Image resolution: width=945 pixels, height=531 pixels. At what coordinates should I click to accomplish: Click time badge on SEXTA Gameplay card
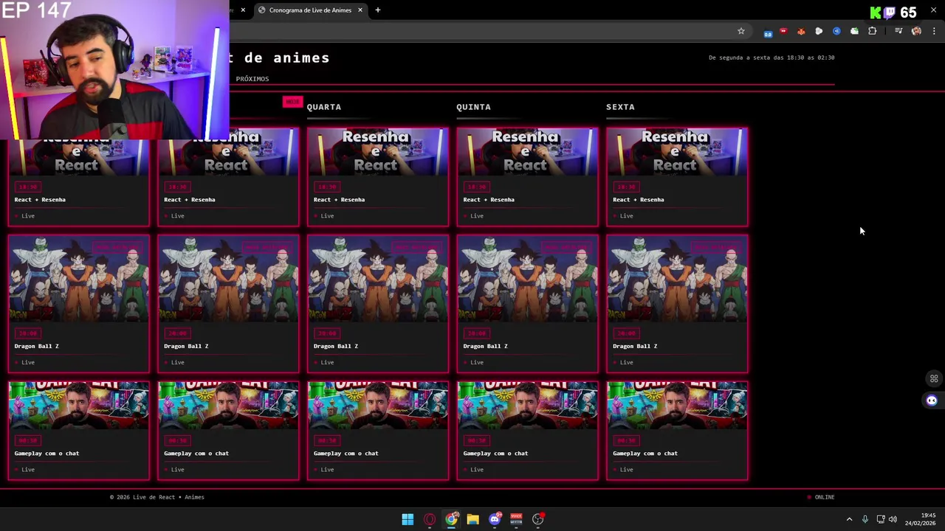coord(626,440)
